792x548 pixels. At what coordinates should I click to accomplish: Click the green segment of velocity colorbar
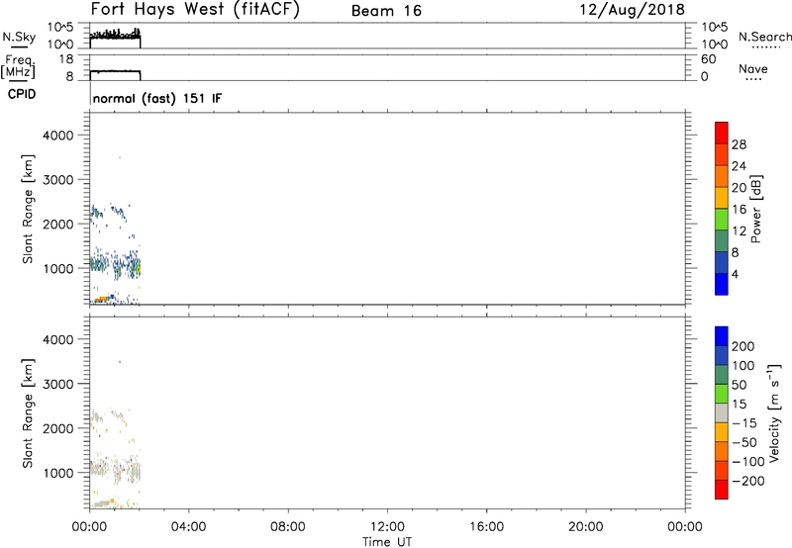click(722, 394)
